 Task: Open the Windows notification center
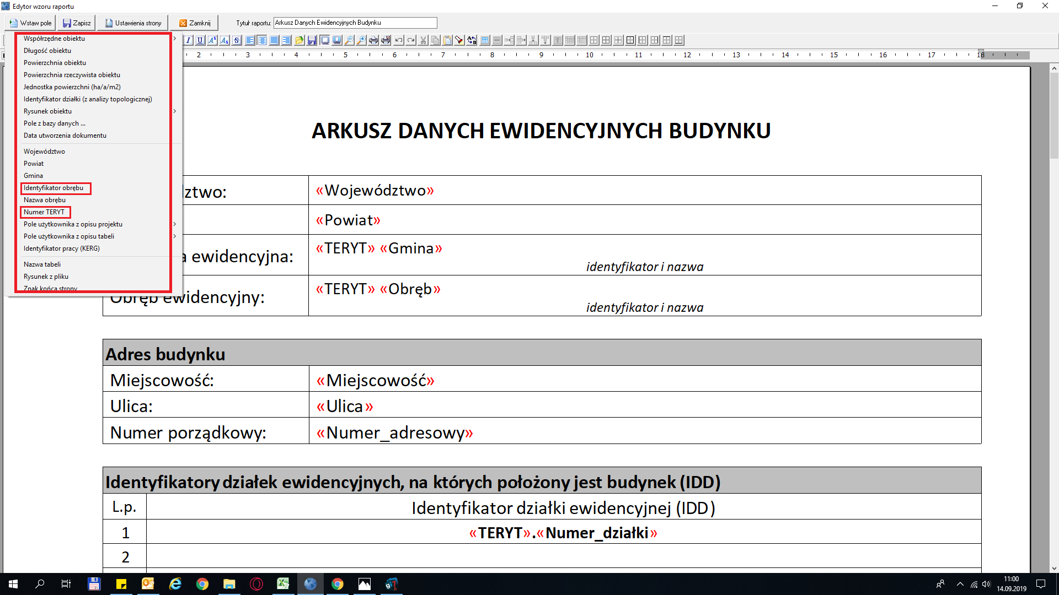tap(1041, 584)
